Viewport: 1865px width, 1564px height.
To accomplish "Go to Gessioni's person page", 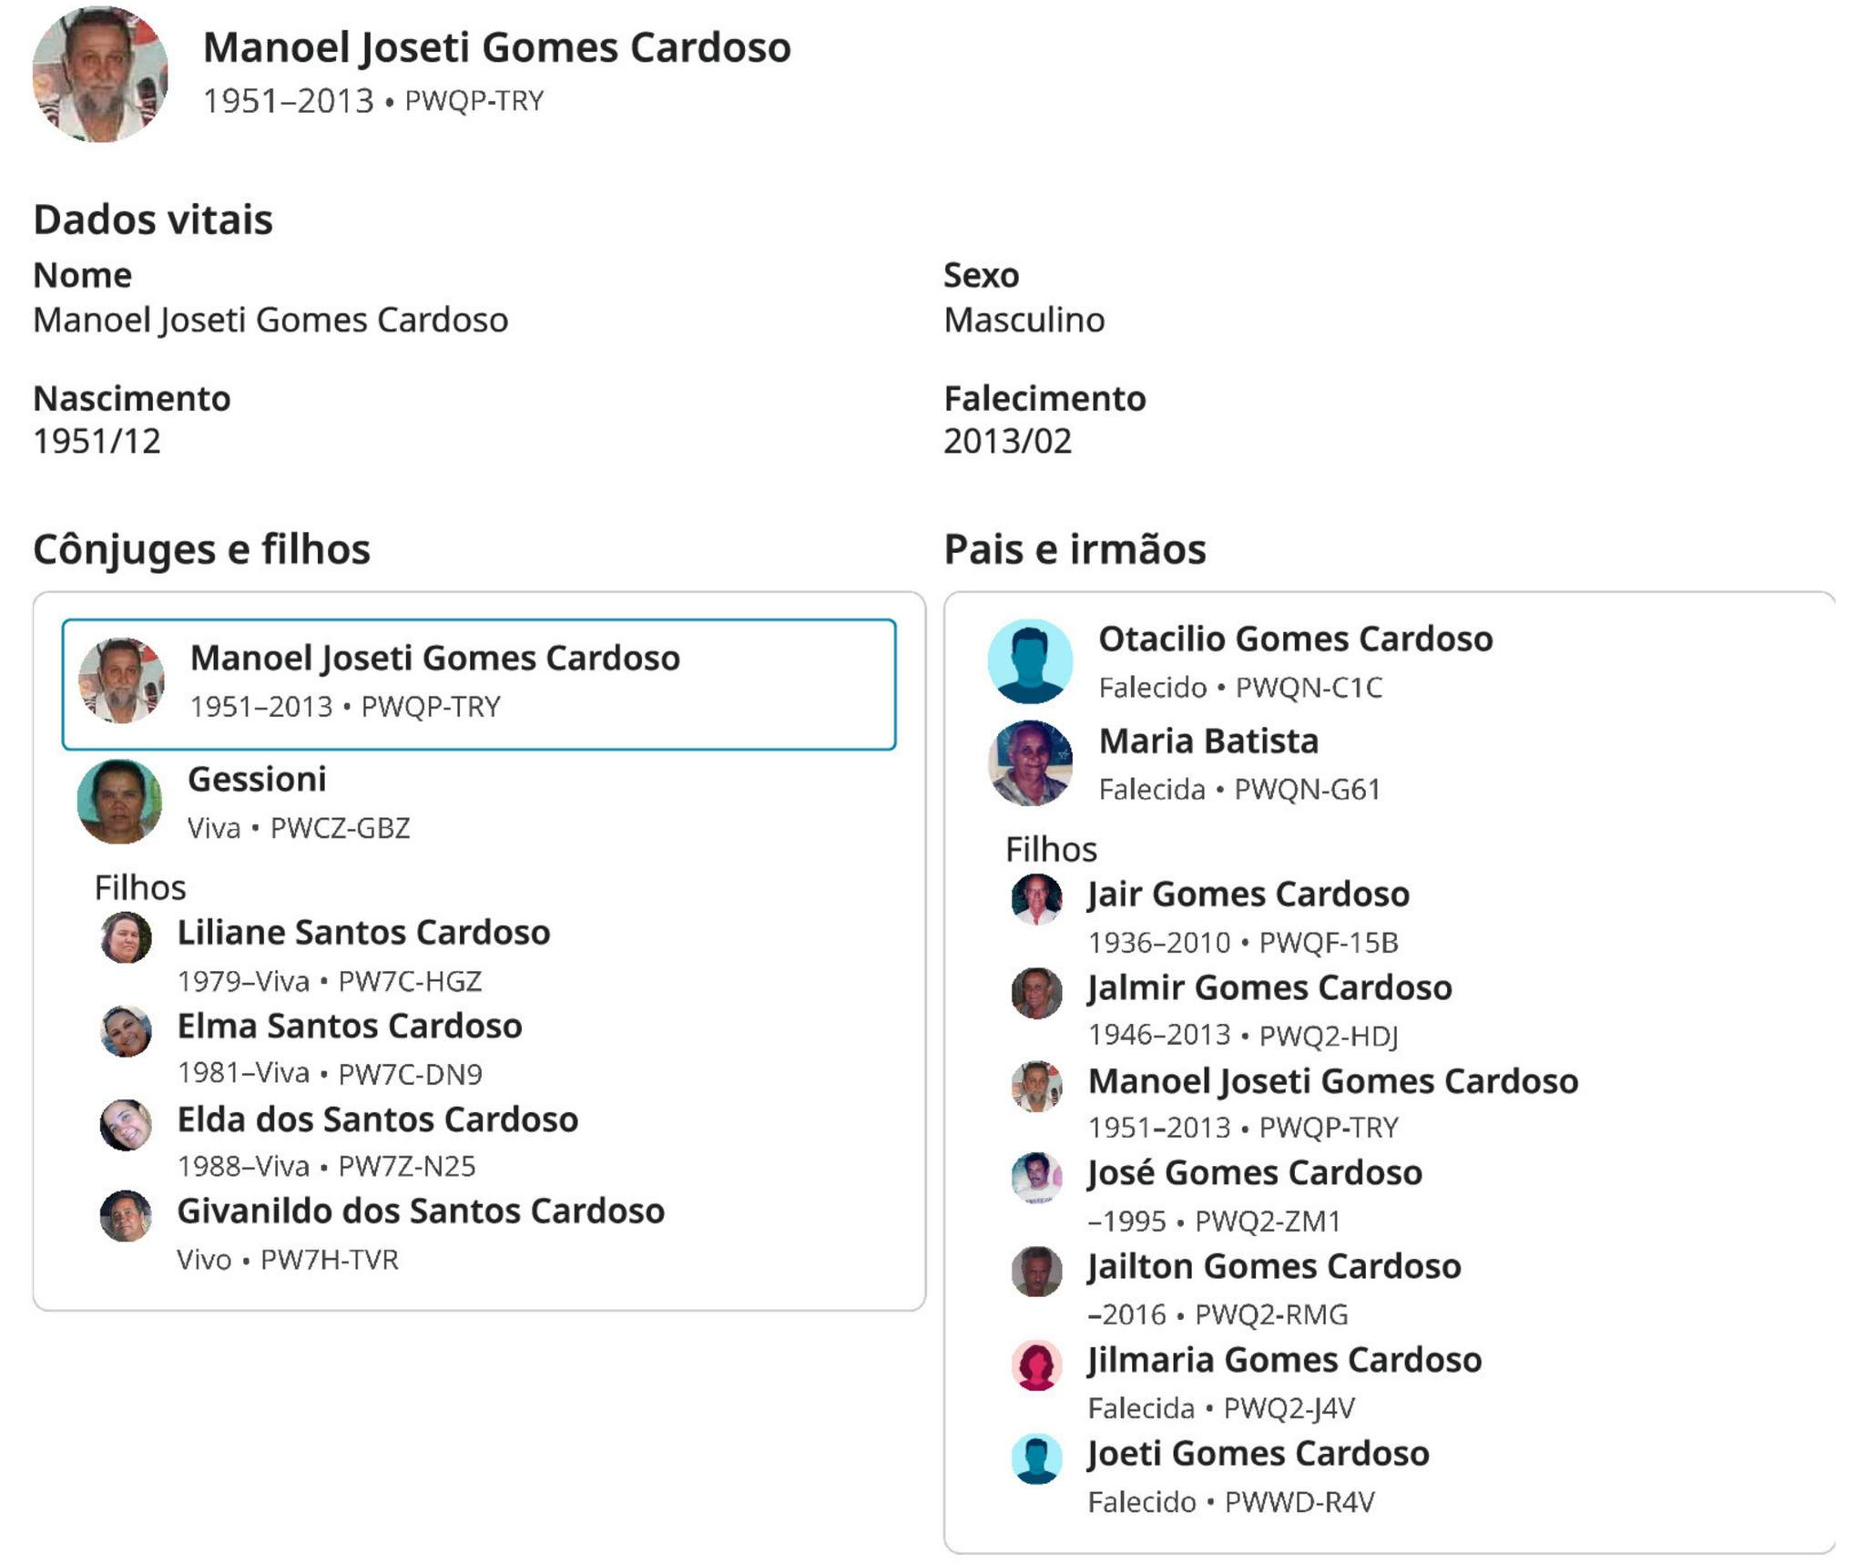I will click(x=257, y=780).
